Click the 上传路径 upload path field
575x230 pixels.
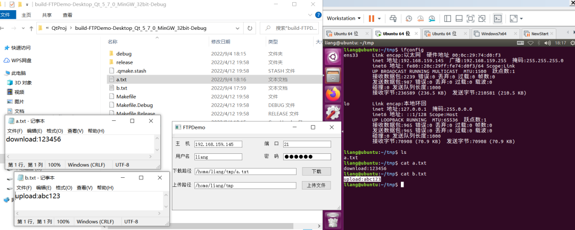tap(245, 186)
